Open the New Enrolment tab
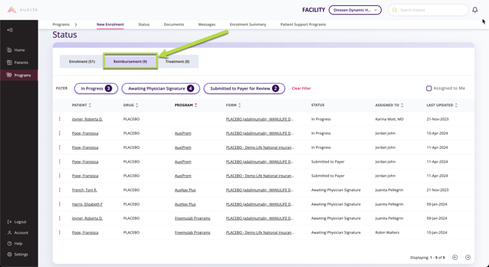 click(110, 25)
